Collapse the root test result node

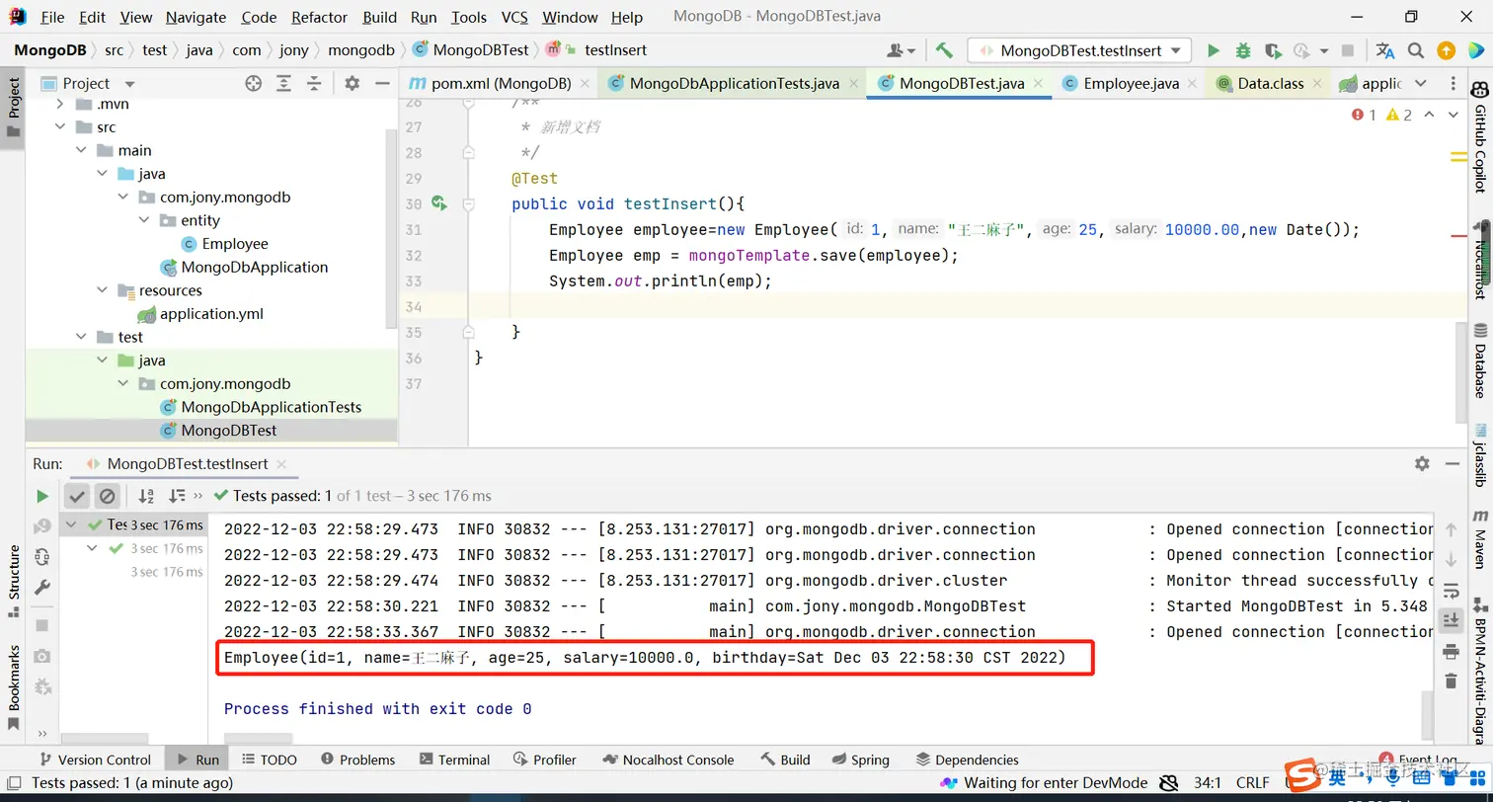[x=71, y=524]
